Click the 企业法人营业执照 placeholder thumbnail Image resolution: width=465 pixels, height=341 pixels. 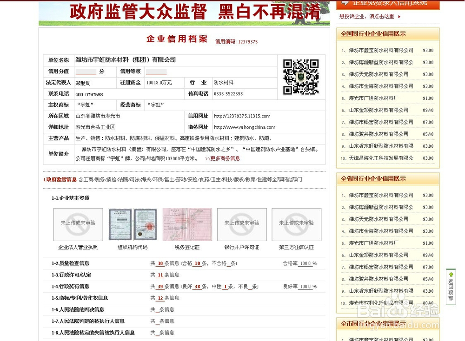(x=78, y=224)
